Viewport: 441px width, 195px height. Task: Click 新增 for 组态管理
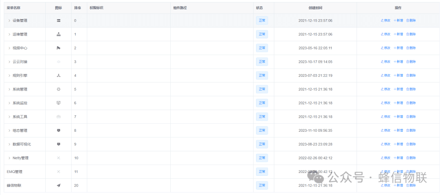tap(398, 131)
